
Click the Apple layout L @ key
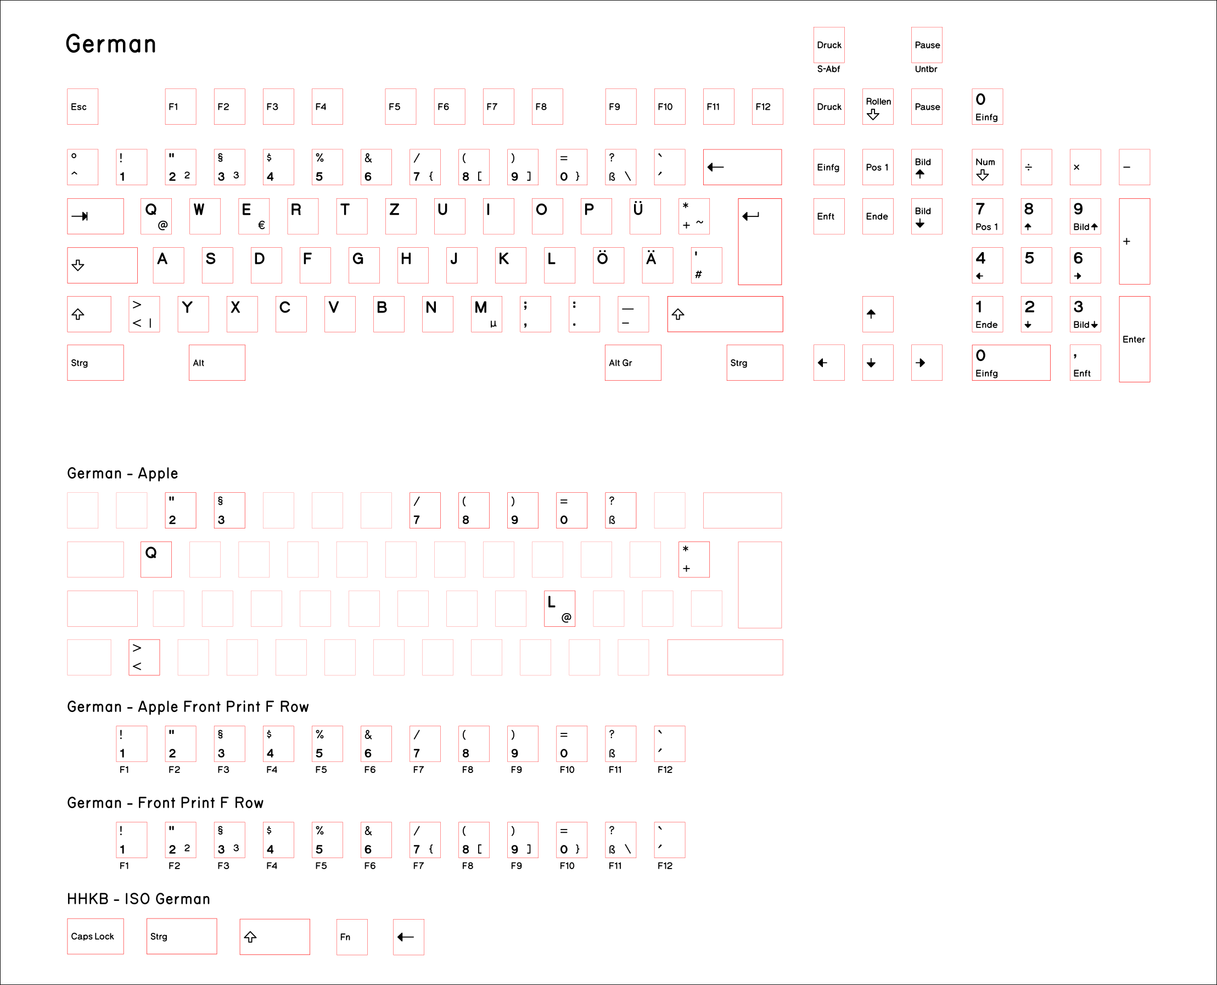point(559,608)
